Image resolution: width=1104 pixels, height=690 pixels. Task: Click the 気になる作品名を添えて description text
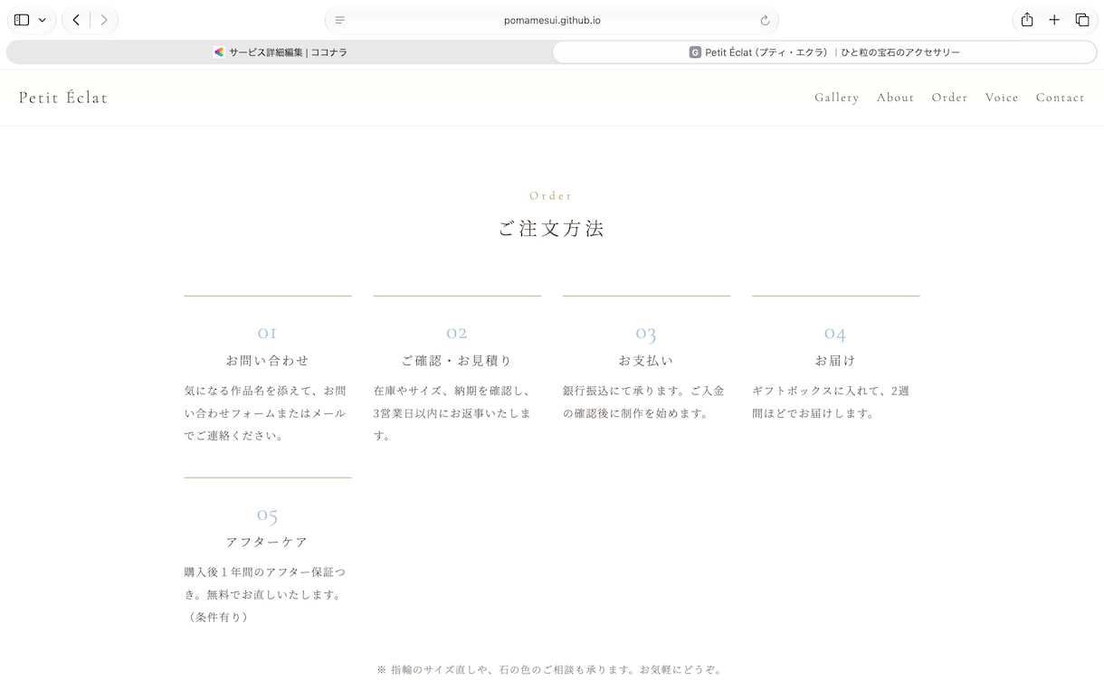(265, 413)
